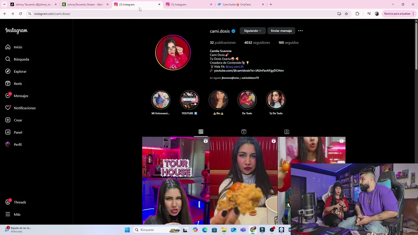418x235 pixels.
Task: Click verified badge next to cami.dosis
Action: click(233, 31)
